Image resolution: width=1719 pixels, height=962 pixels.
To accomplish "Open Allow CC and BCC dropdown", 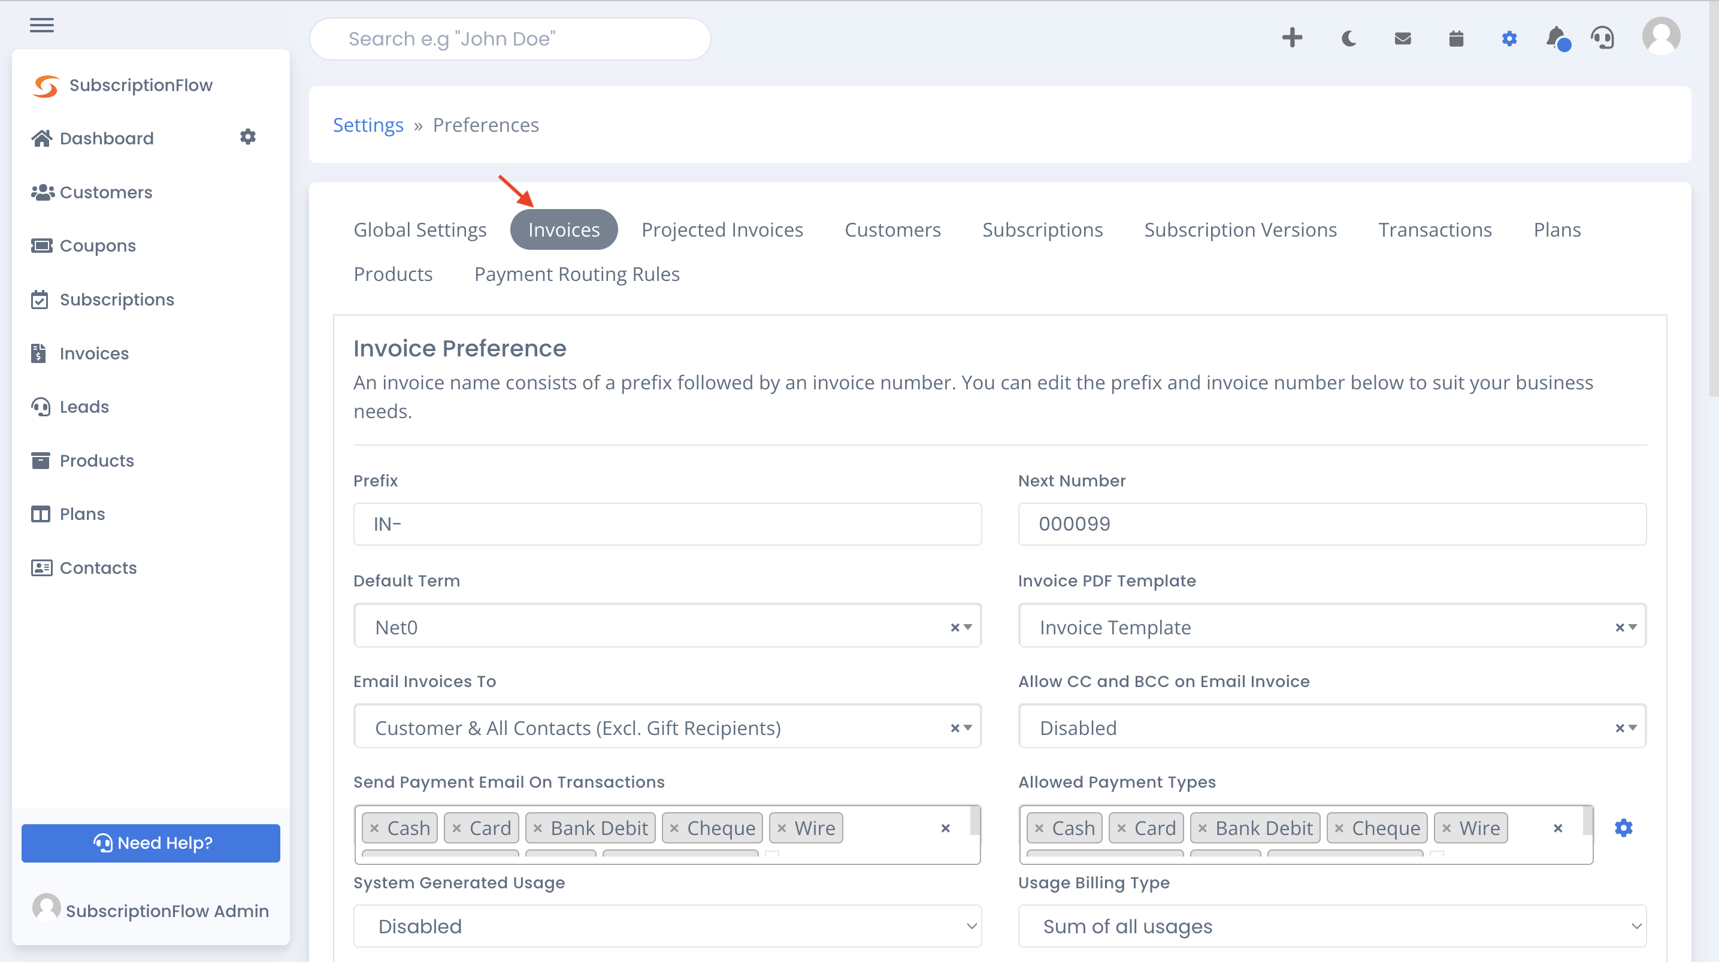I will [1332, 727].
